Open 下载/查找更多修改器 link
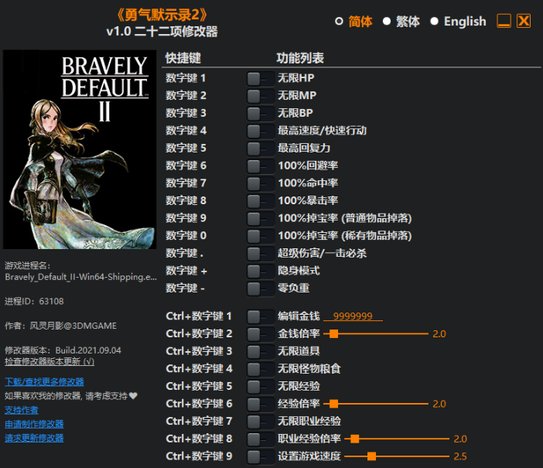543x468 pixels. click(44, 381)
